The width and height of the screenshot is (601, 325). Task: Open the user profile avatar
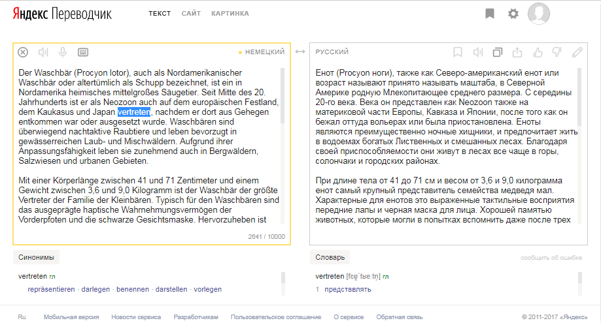(538, 14)
